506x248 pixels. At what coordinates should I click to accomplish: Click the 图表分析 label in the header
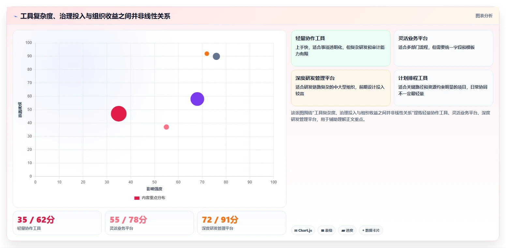click(484, 16)
